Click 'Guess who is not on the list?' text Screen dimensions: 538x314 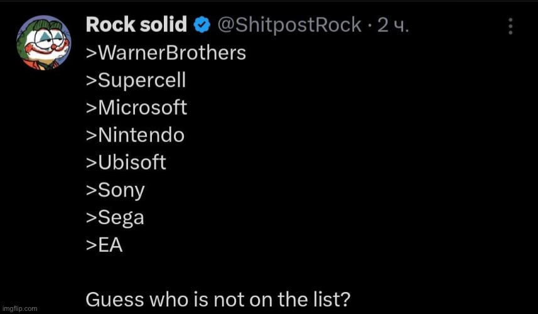pyautogui.click(x=218, y=300)
